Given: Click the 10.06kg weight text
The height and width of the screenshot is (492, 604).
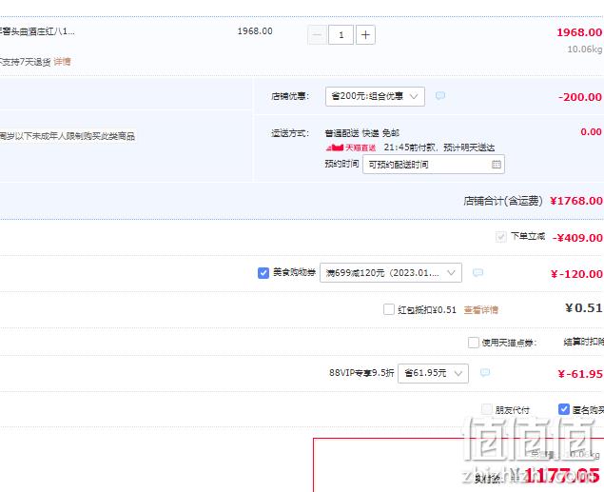Looking at the screenshot, I should [x=584, y=49].
